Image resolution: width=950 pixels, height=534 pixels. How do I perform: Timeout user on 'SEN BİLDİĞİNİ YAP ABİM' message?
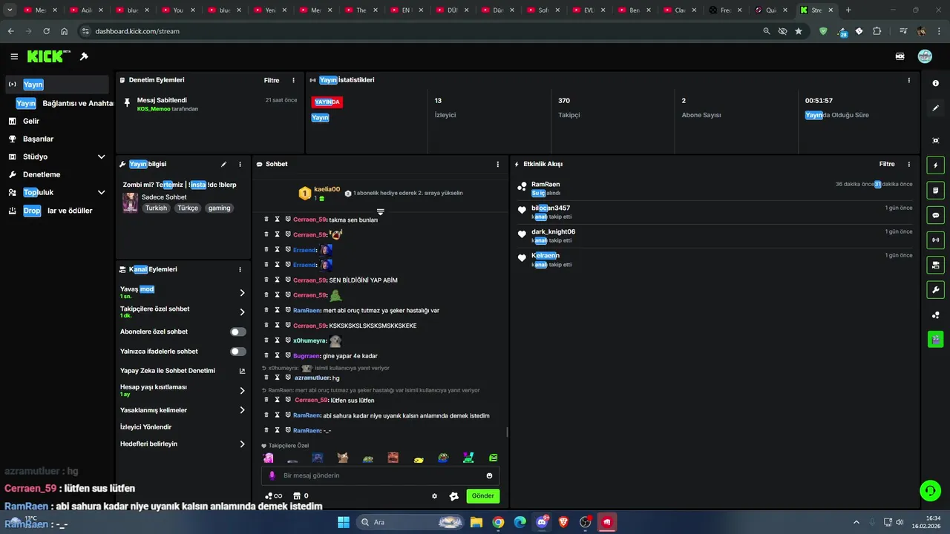tap(277, 280)
